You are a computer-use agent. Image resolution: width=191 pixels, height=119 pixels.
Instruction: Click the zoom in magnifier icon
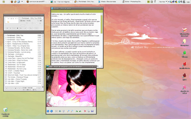68,111
